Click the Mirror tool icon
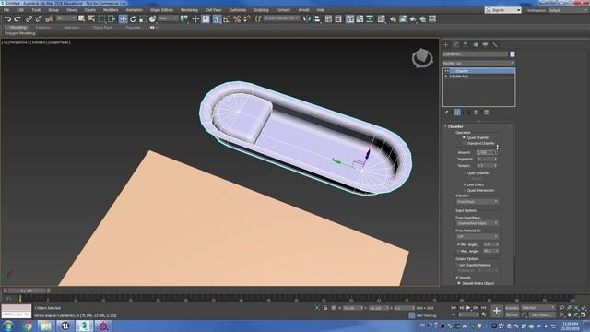Screen dimensions: 590x332 (x=307, y=18)
